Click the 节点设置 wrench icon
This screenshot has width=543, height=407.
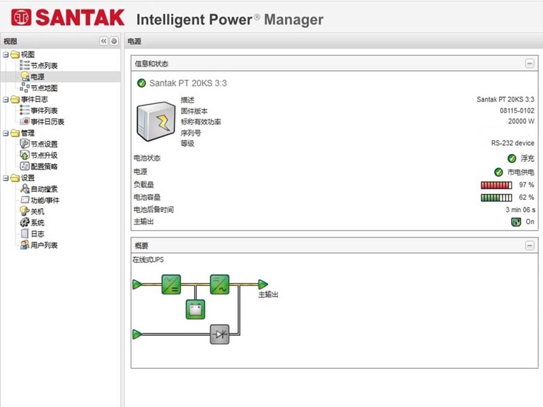tap(24, 144)
